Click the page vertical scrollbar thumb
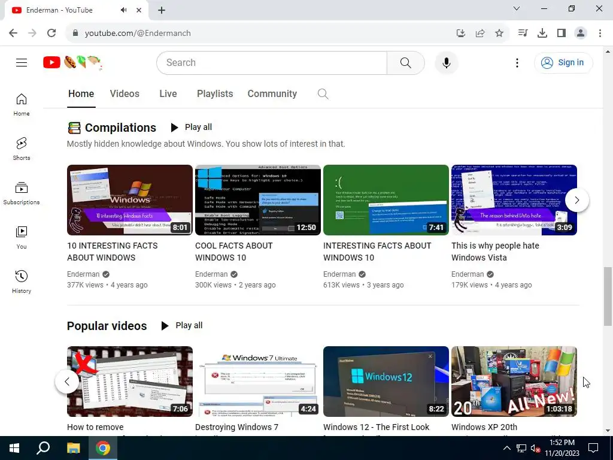Screen dimensions: 613x460 (x=608, y=296)
